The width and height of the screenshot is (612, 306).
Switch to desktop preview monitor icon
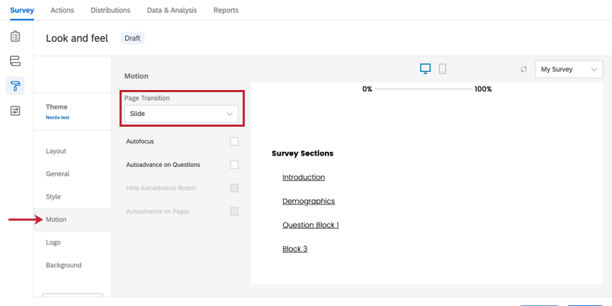coord(425,69)
